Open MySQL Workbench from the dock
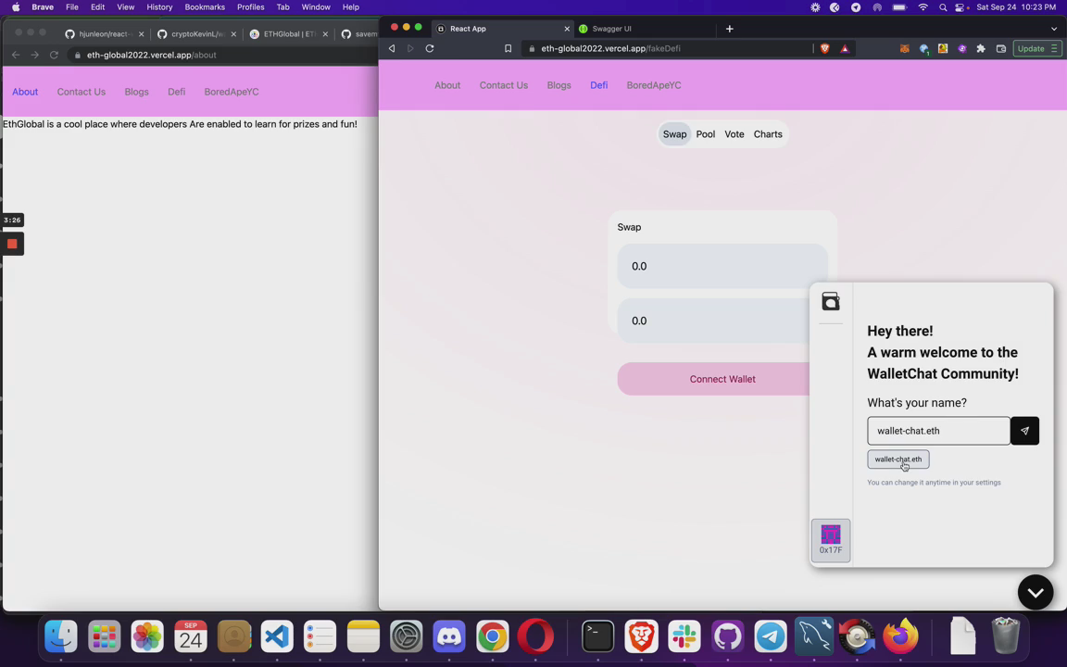The width and height of the screenshot is (1067, 667). tap(814, 637)
